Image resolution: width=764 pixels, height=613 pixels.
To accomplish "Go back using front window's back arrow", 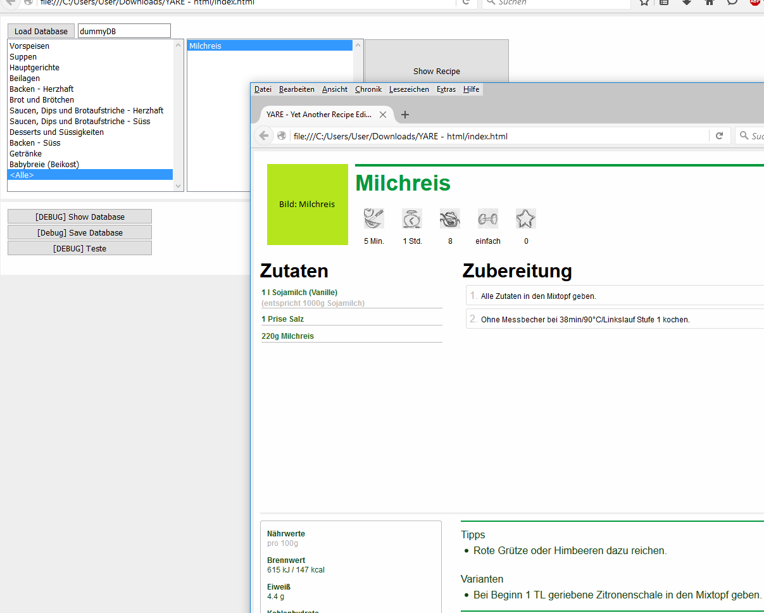I will (x=264, y=136).
